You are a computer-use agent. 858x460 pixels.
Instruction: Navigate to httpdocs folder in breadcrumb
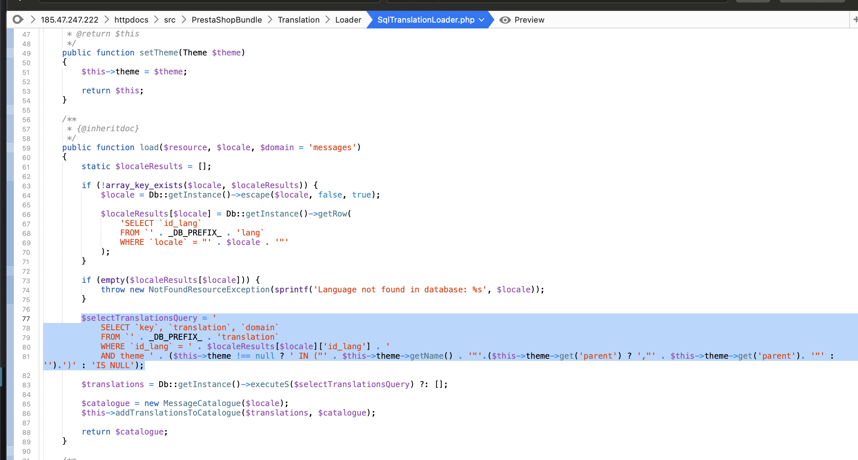pos(131,20)
